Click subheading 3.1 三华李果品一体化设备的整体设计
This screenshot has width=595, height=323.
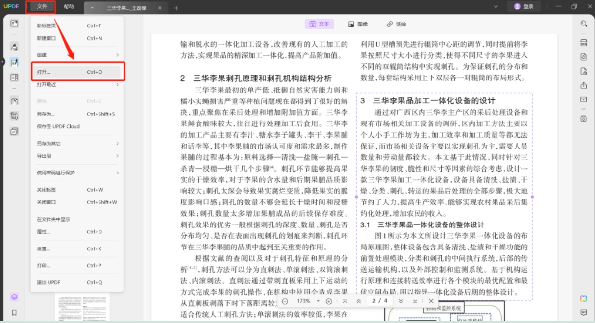pyautogui.click(x=422, y=224)
